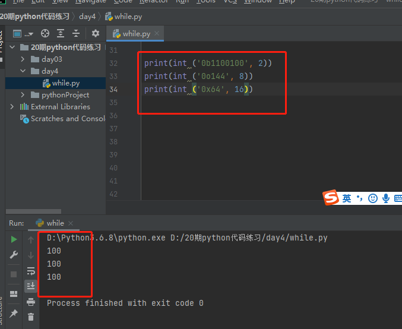
Task: Collapse the day4 folder
Action: (x=23, y=71)
